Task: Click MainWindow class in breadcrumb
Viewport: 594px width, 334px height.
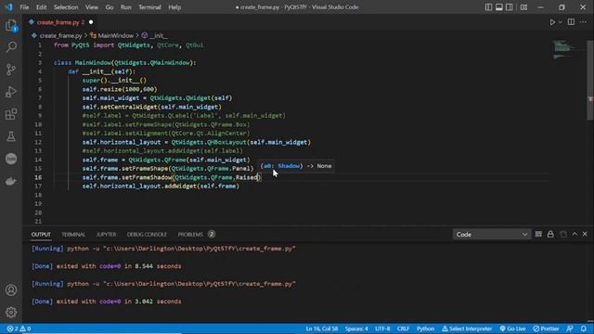Action: pos(115,35)
